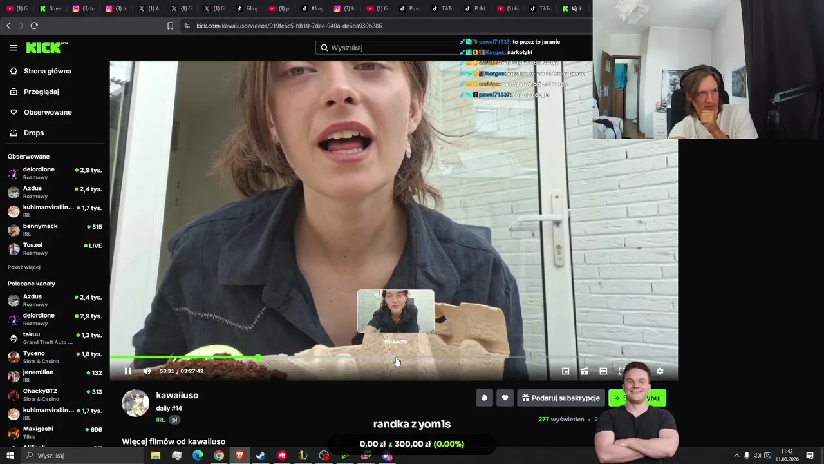
Task: Open followed channel bennymack
Action: [x=55, y=230]
